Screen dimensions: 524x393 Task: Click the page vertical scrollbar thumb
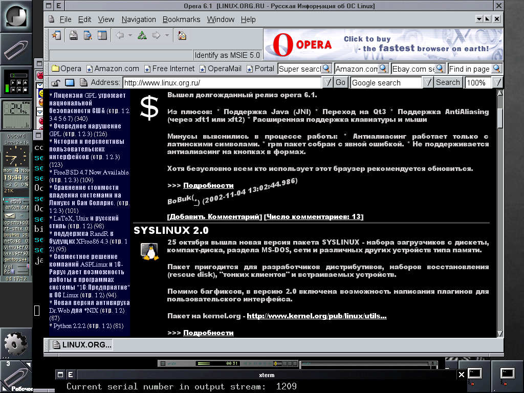coord(500,118)
